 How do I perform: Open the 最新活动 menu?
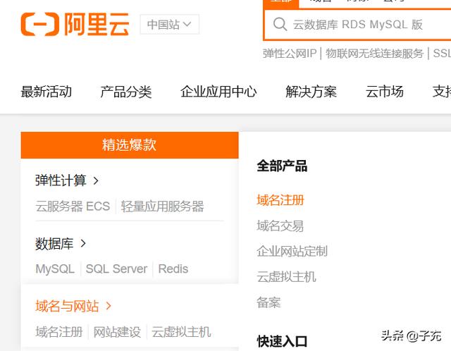[46, 92]
